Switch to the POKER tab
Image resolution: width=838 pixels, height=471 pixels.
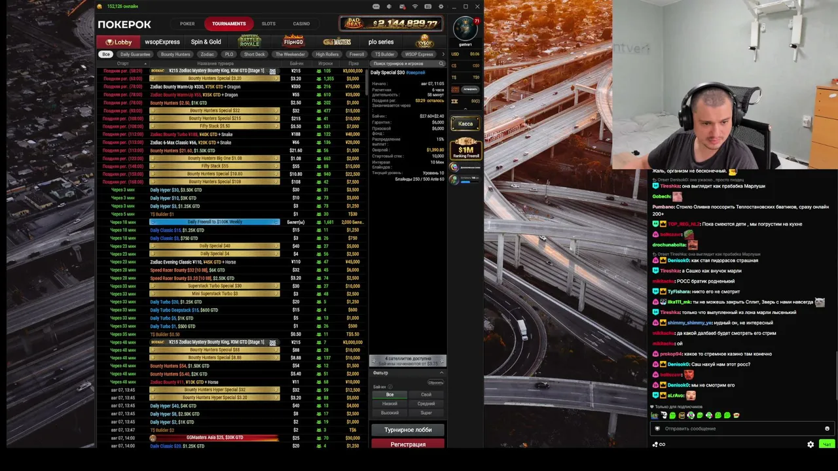point(187,24)
